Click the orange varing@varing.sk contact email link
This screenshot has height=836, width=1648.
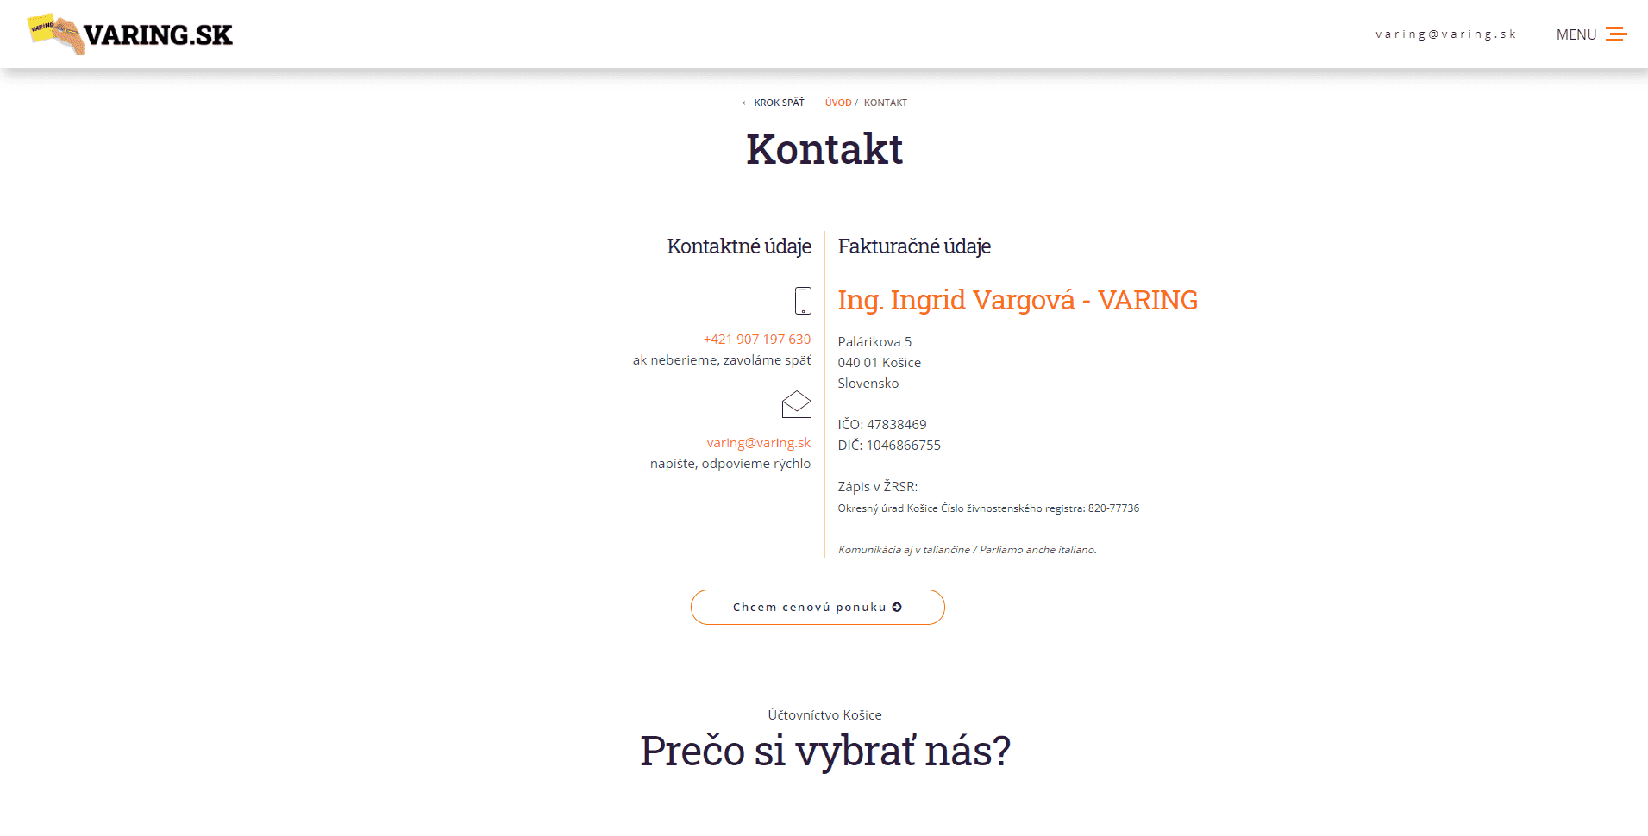[758, 443]
